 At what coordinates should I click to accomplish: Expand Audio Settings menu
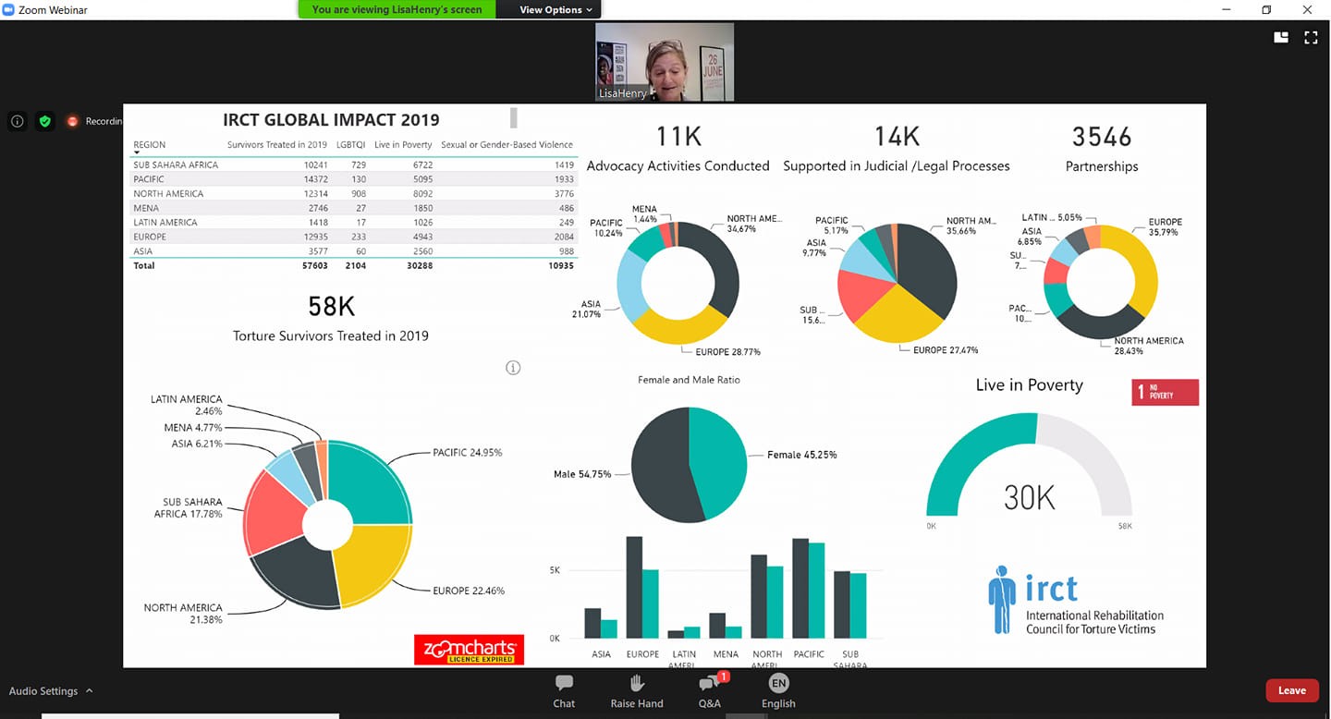coord(51,690)
